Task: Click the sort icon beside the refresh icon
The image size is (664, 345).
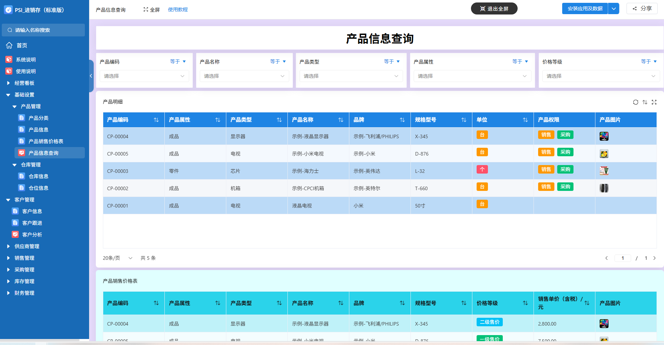Action: [645, 102]
